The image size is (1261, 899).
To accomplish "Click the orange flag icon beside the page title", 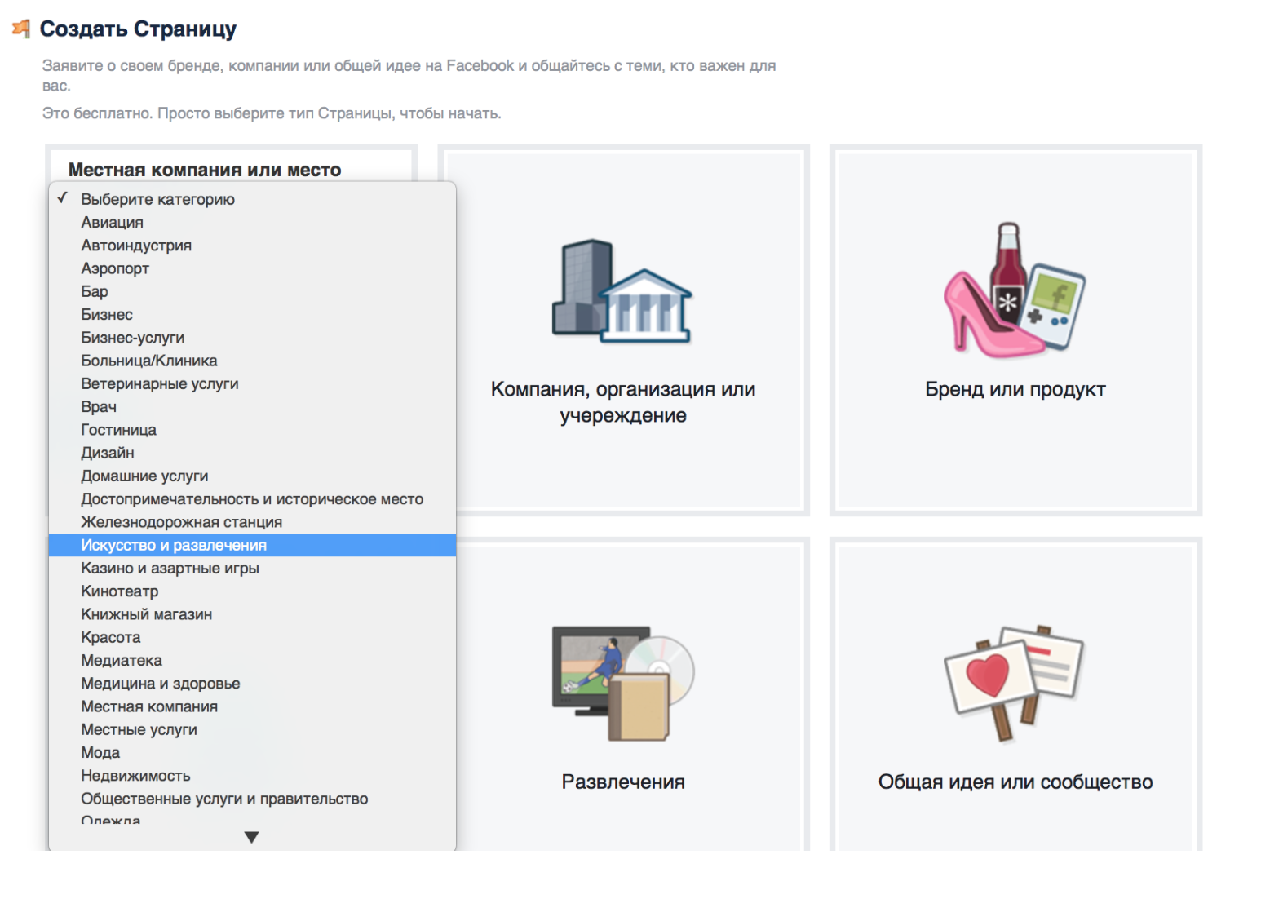I will [21, 29].
